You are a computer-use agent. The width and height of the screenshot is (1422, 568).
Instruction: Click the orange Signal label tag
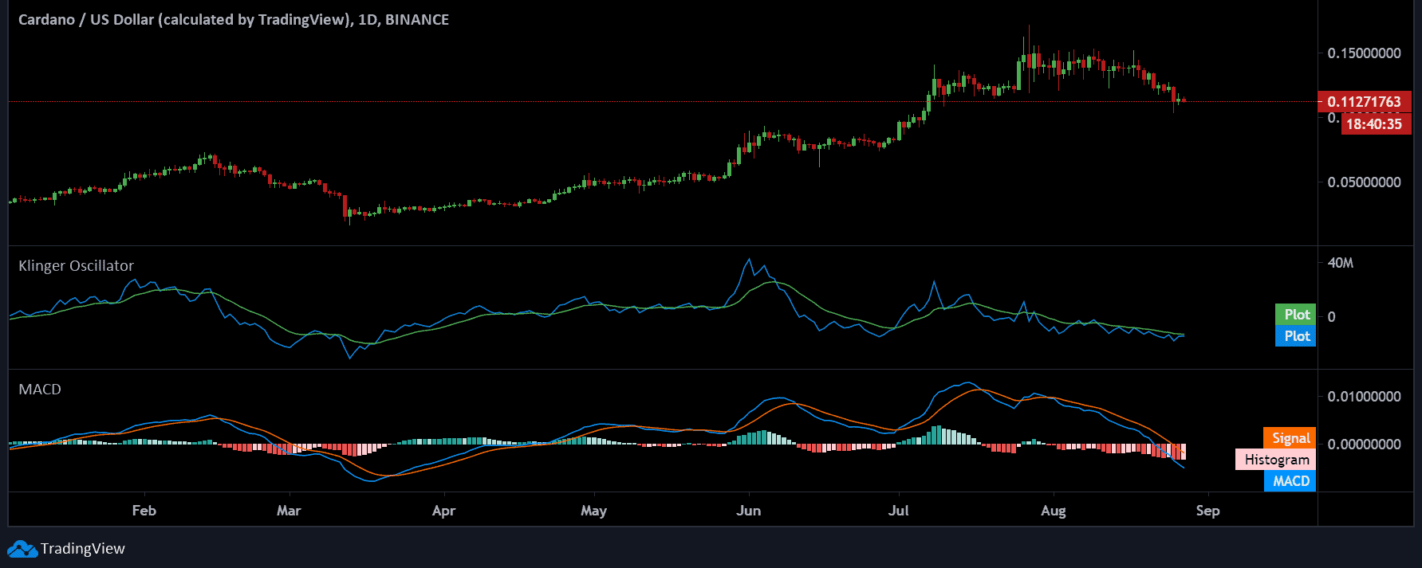coord(1290,438)
